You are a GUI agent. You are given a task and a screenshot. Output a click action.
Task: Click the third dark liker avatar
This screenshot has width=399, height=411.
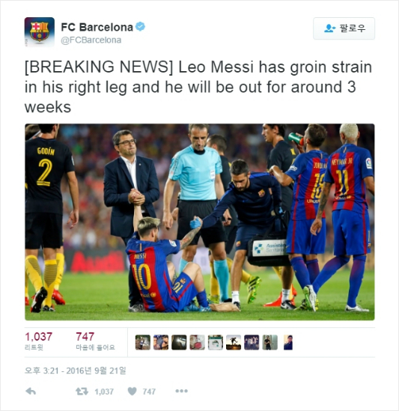point(179,342)
